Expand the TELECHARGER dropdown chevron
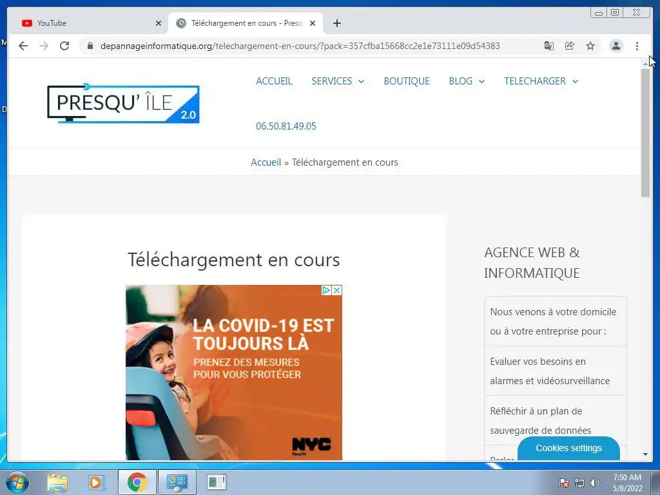 575,81
